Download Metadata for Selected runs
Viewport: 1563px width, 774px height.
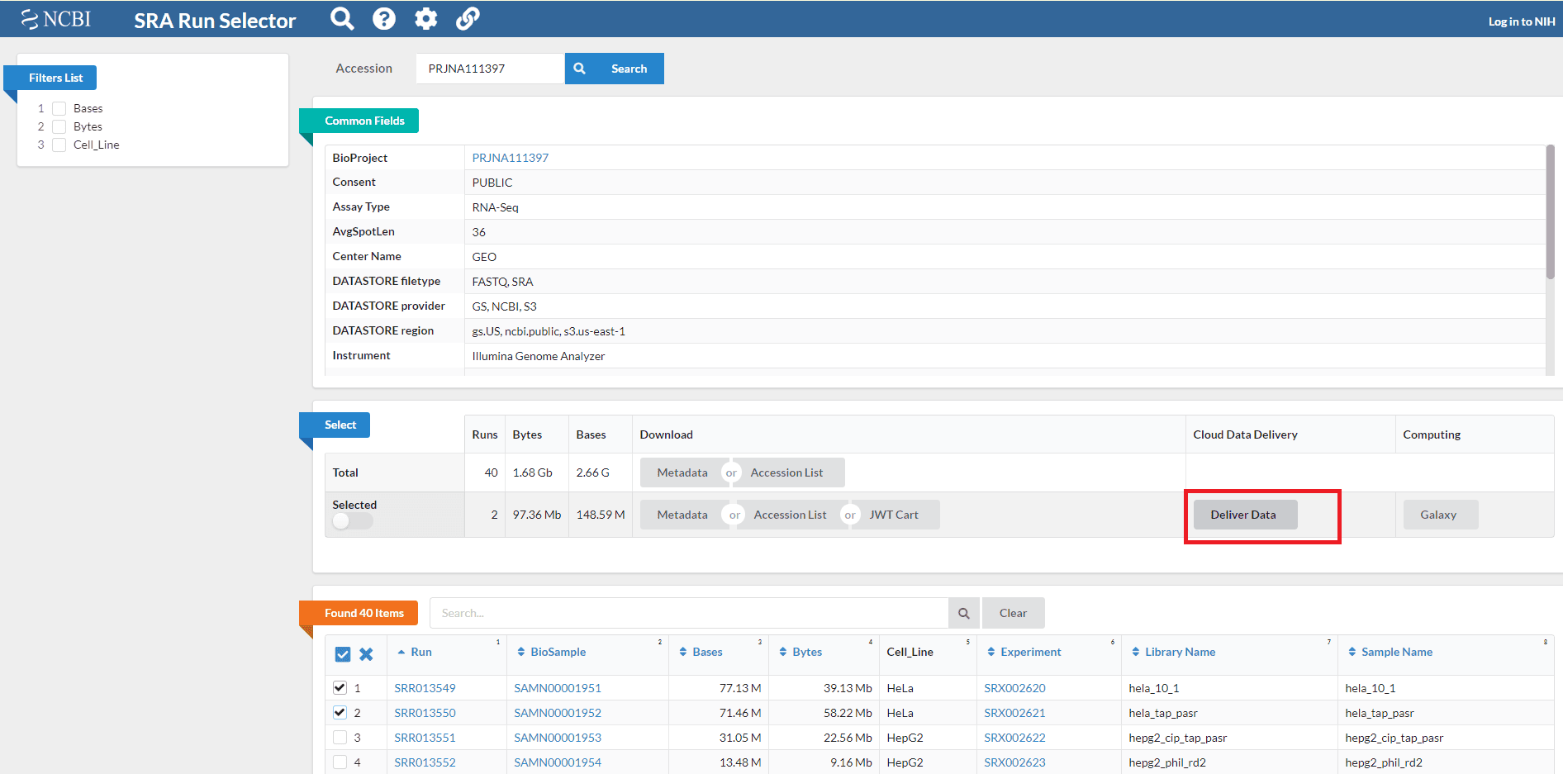coord(682,515)
